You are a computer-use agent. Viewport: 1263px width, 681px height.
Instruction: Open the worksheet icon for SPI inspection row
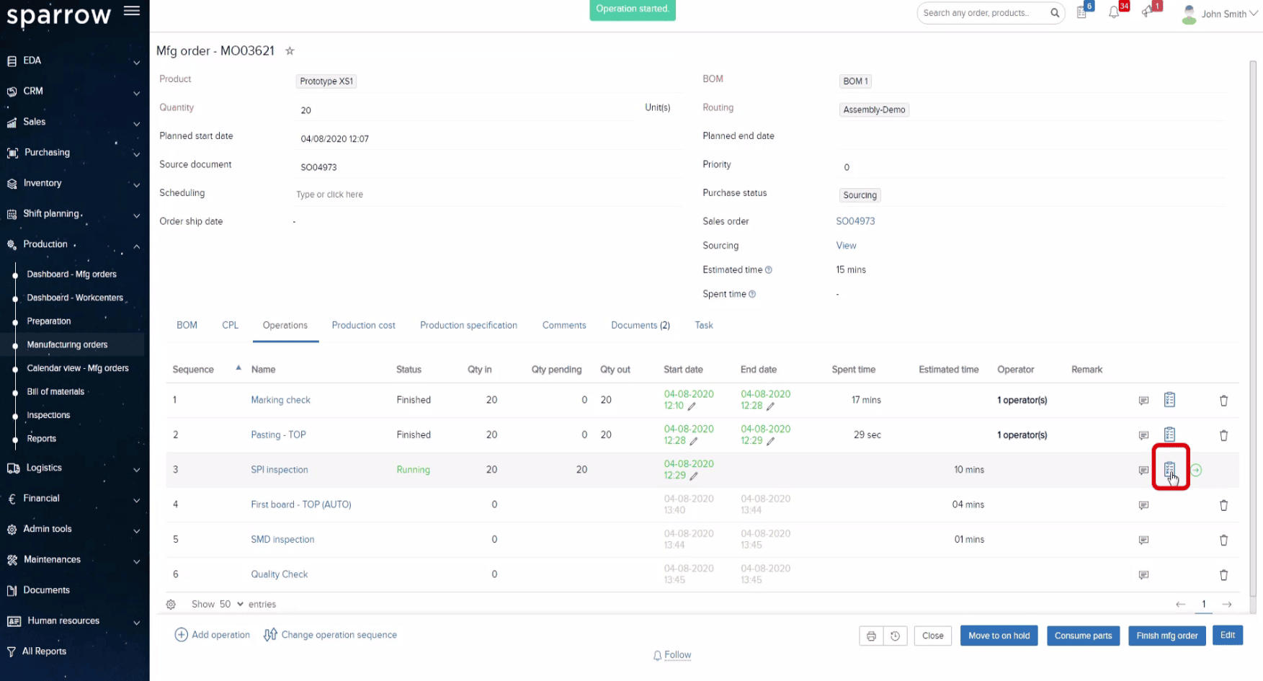point(1169,469)
